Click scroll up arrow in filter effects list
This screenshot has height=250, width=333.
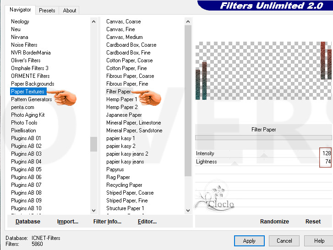point(188,22)
